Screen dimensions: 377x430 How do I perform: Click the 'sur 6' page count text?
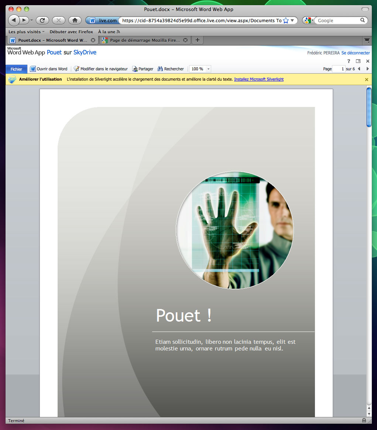click(350, 69)
